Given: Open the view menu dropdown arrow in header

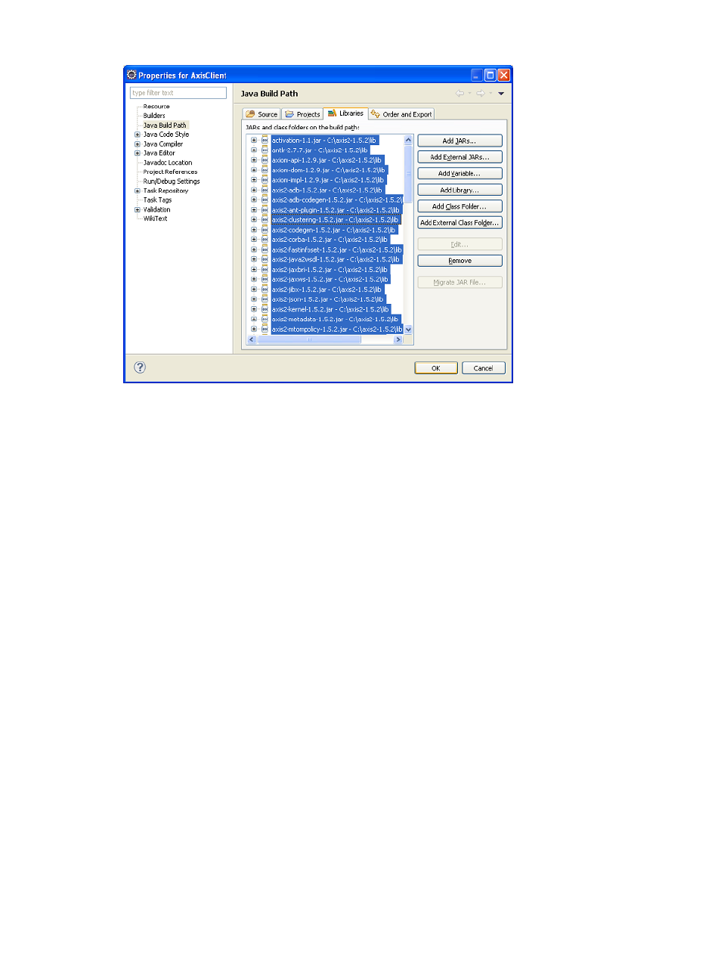Looking at the screenshot, I should point(501,94).
